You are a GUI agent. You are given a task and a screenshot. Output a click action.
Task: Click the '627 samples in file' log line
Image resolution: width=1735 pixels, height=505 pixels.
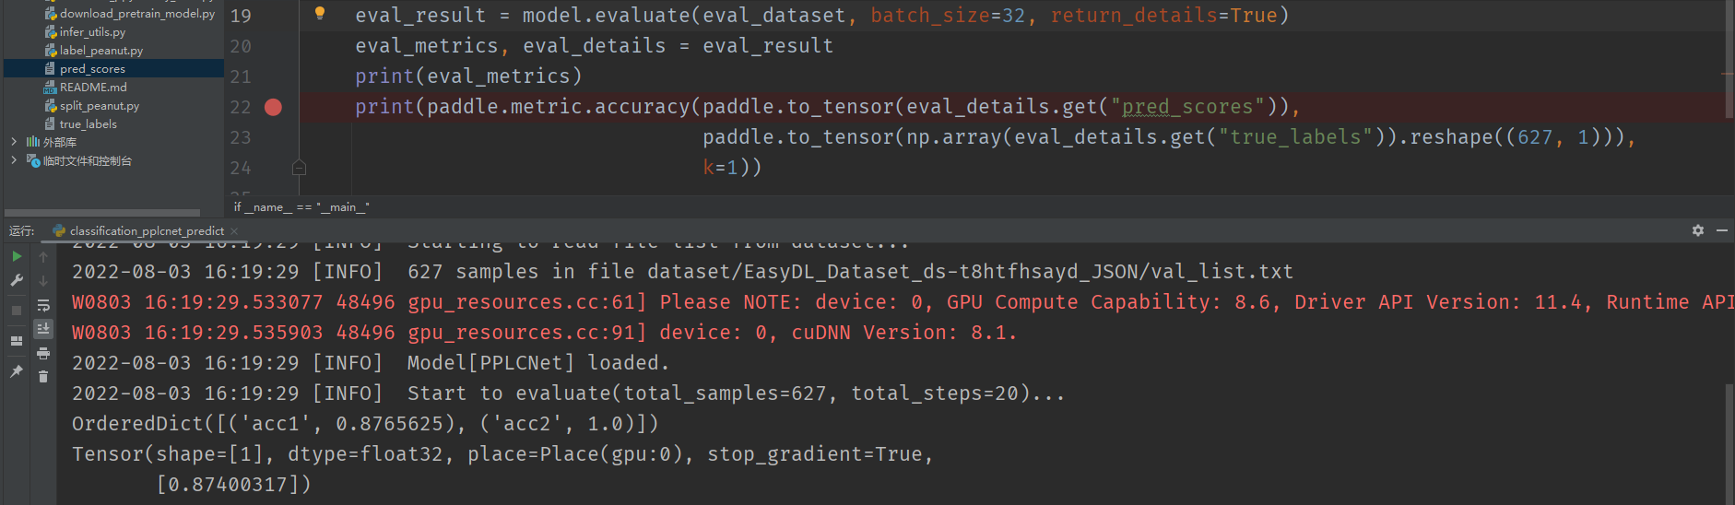point(682,272)
